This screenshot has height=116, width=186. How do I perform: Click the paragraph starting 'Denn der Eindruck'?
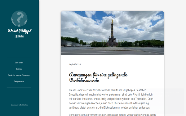click(112, 115)
